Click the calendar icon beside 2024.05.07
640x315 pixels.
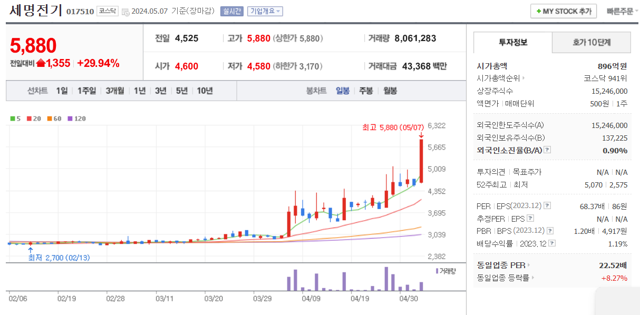pos(125,11)
